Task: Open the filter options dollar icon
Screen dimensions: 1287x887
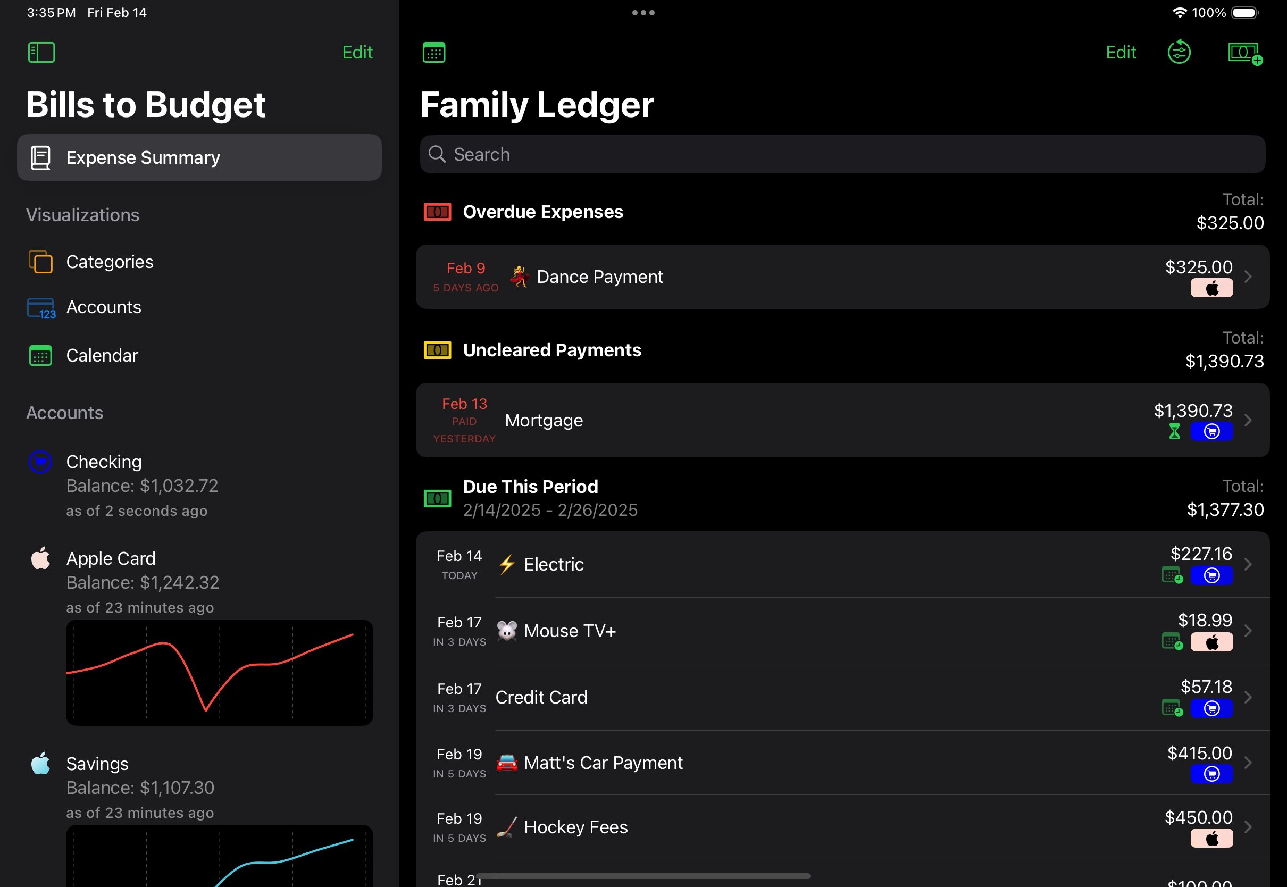Action: (1179, 53)
